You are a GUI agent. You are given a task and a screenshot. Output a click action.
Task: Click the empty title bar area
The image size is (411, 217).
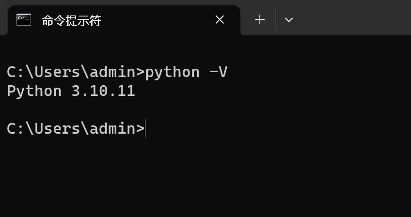point(351,17)
